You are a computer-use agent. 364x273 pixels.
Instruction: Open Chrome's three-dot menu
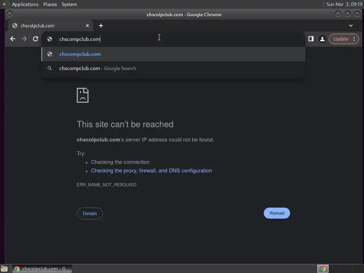(354, 39)
